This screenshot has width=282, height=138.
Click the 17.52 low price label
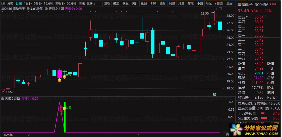coord(10,92)
